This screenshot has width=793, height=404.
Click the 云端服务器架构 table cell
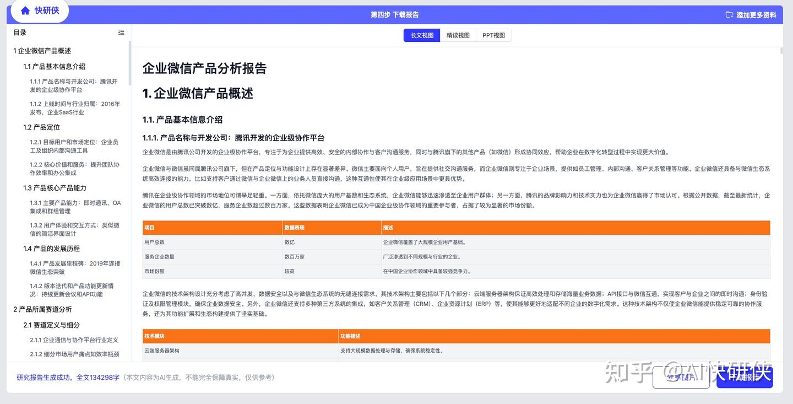(x=241, y=351)
